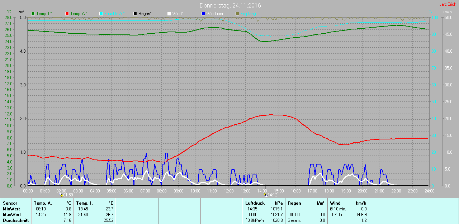Click the 12:00 time axis label
The width and height of the screenshot is (459, 224).
[x=229, y=191]
